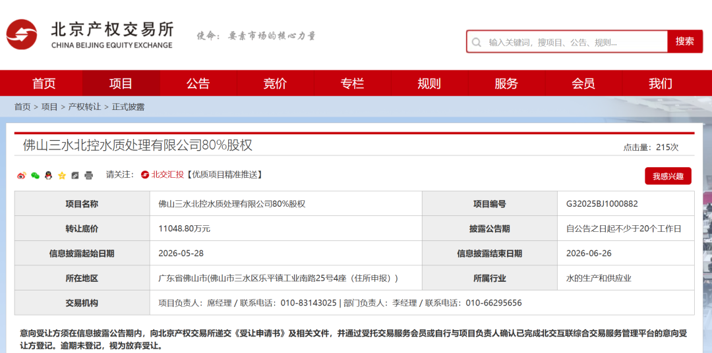Open the 专栏 navigation menu
Screen dimensions: 712x353
coord(352,84)
